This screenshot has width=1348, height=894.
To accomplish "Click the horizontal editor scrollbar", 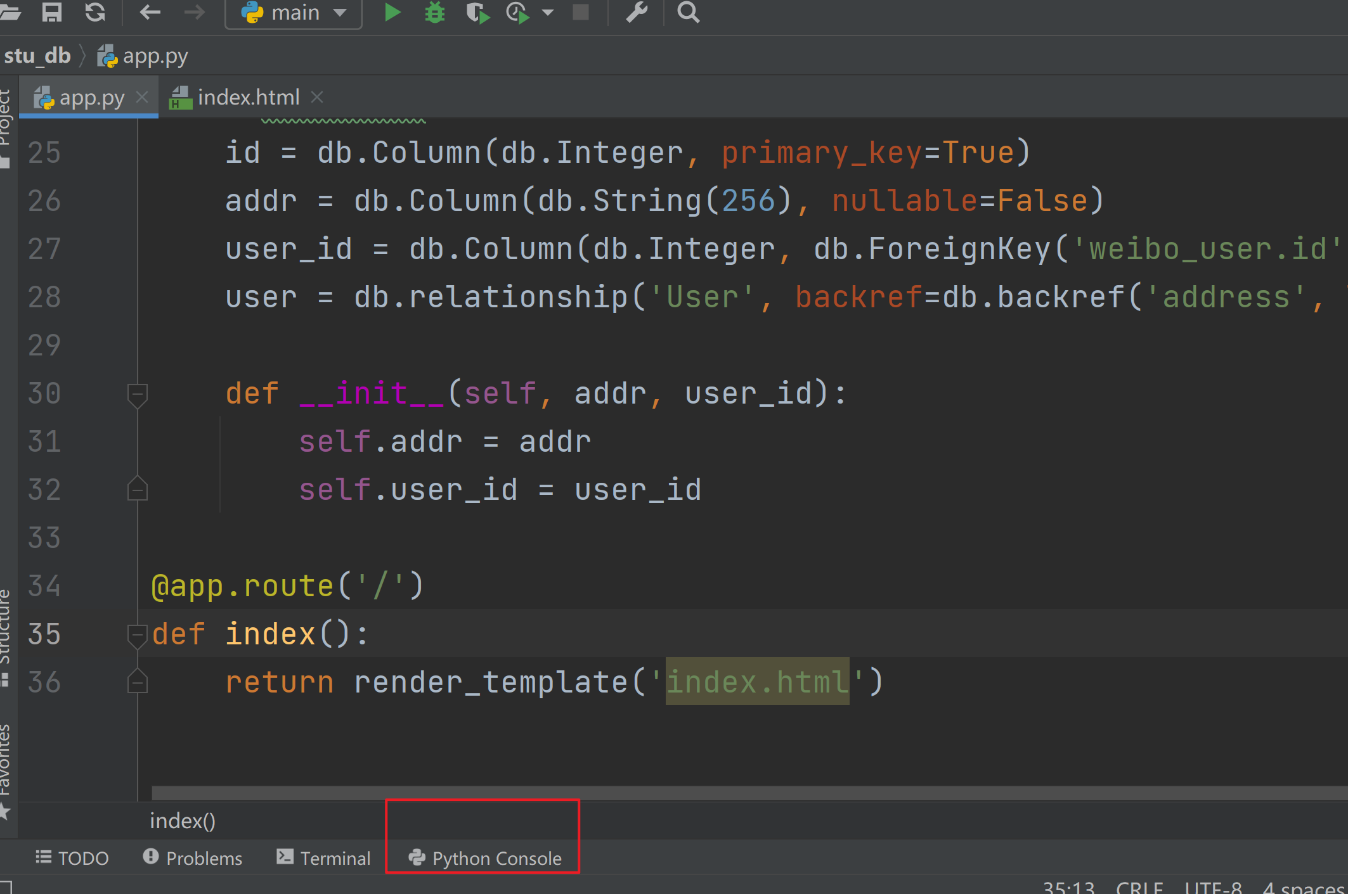I will 748,793.
